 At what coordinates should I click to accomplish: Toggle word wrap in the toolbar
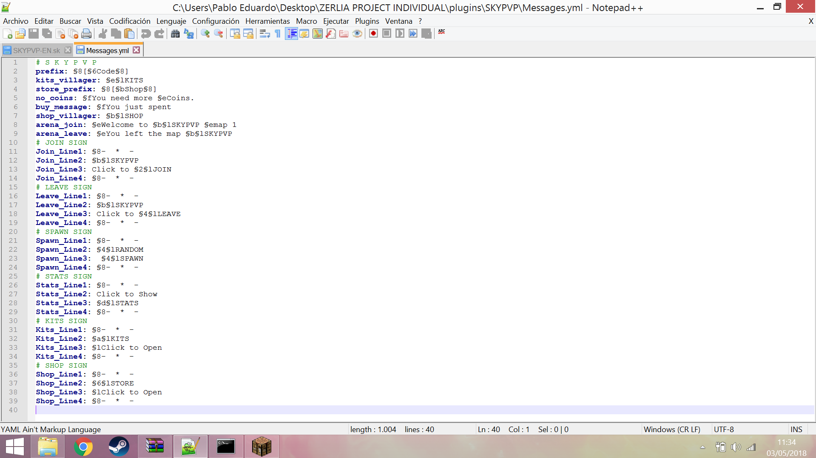(264, 34)
